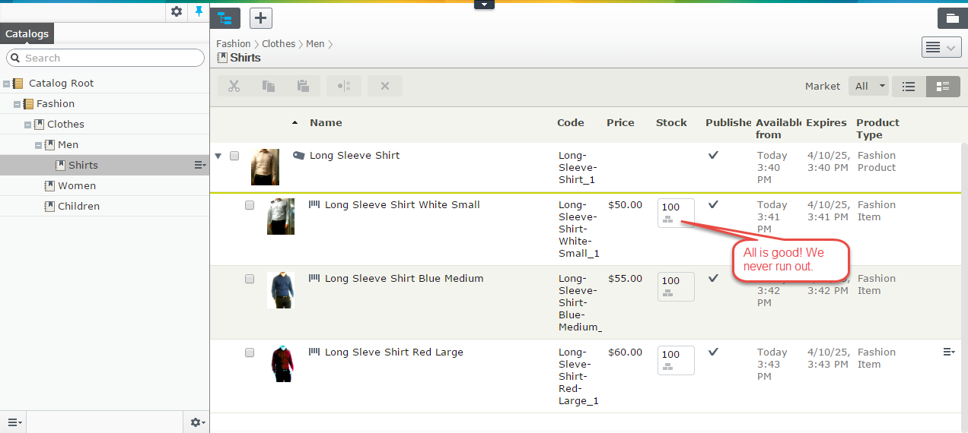Click the Clothes breadcrumb link
968x433 pixels.
point(279,44)
